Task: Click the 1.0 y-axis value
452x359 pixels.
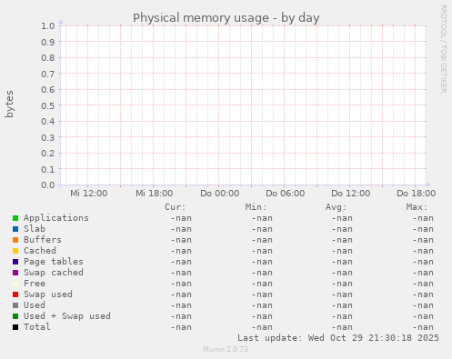Action: pos(48,26)
